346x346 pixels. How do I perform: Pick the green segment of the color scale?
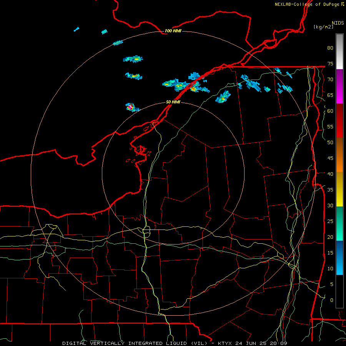(x=339, y=223)
